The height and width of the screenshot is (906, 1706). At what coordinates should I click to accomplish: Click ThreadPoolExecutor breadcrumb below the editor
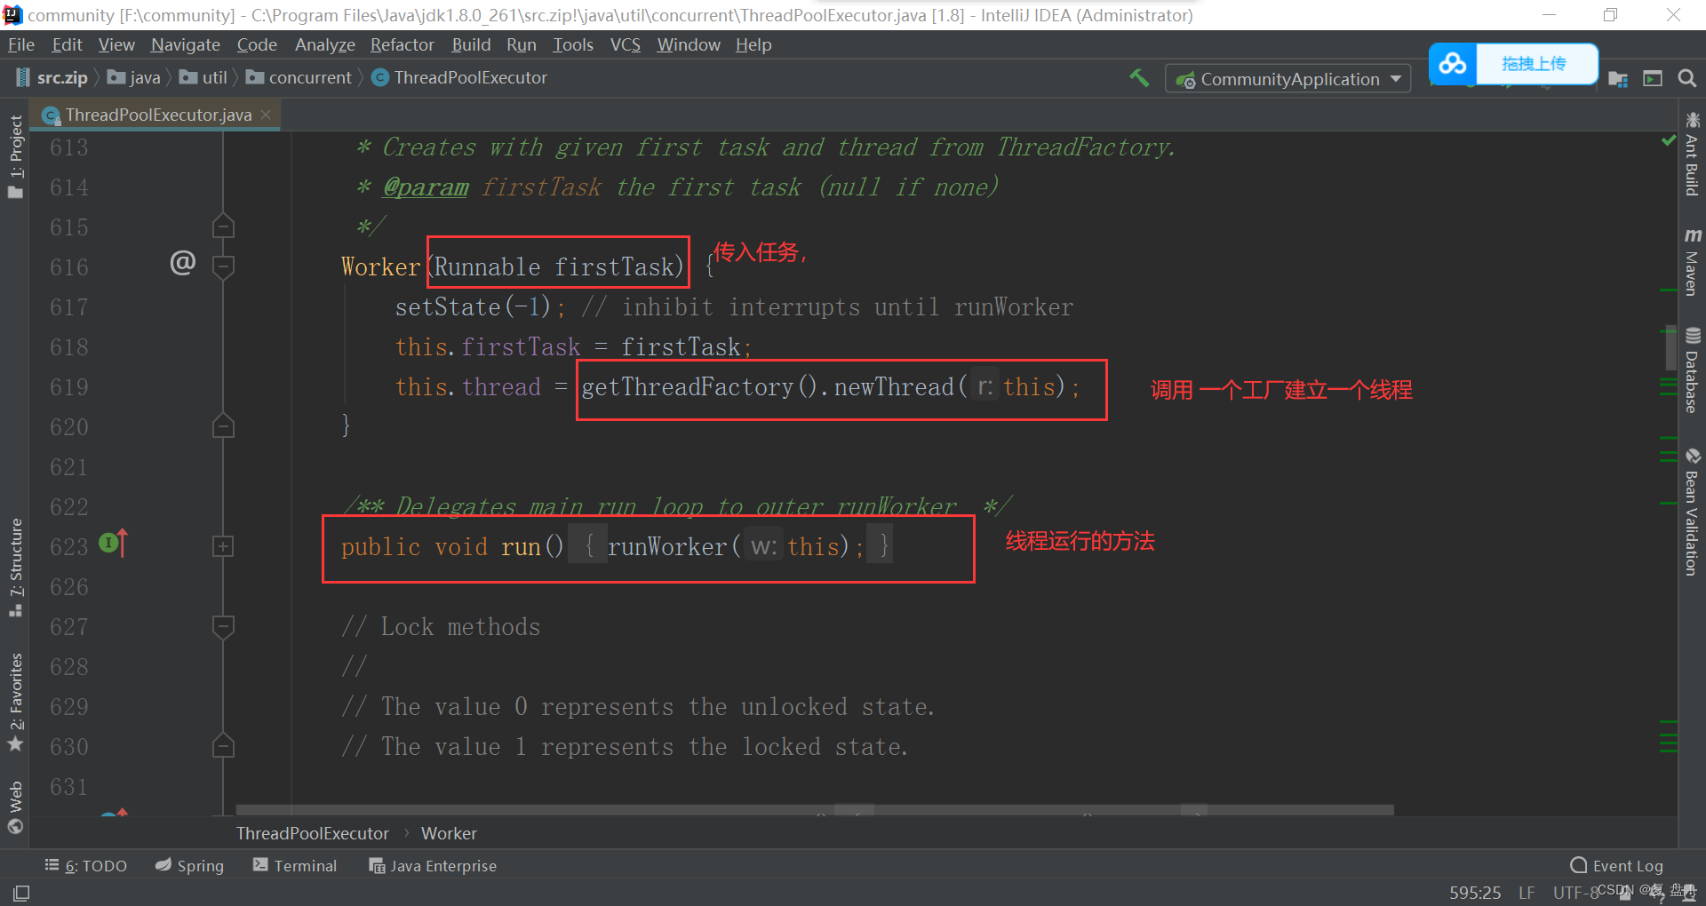(313, 833)
